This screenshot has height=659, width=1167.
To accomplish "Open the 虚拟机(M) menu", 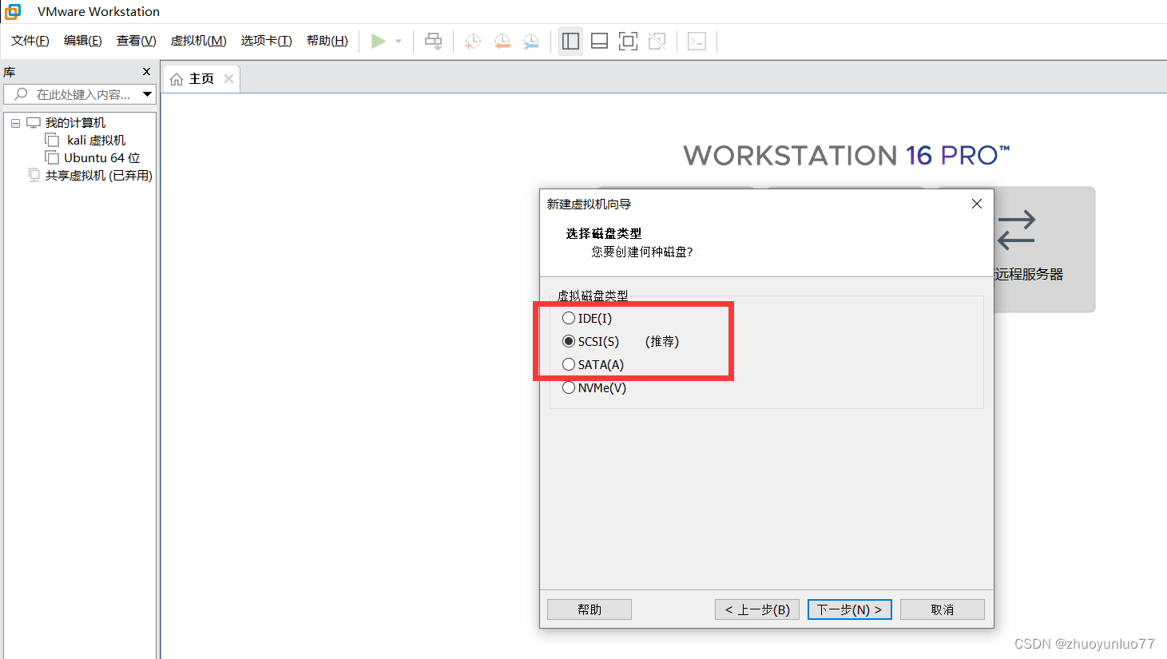I will click(x=199, y=41).
